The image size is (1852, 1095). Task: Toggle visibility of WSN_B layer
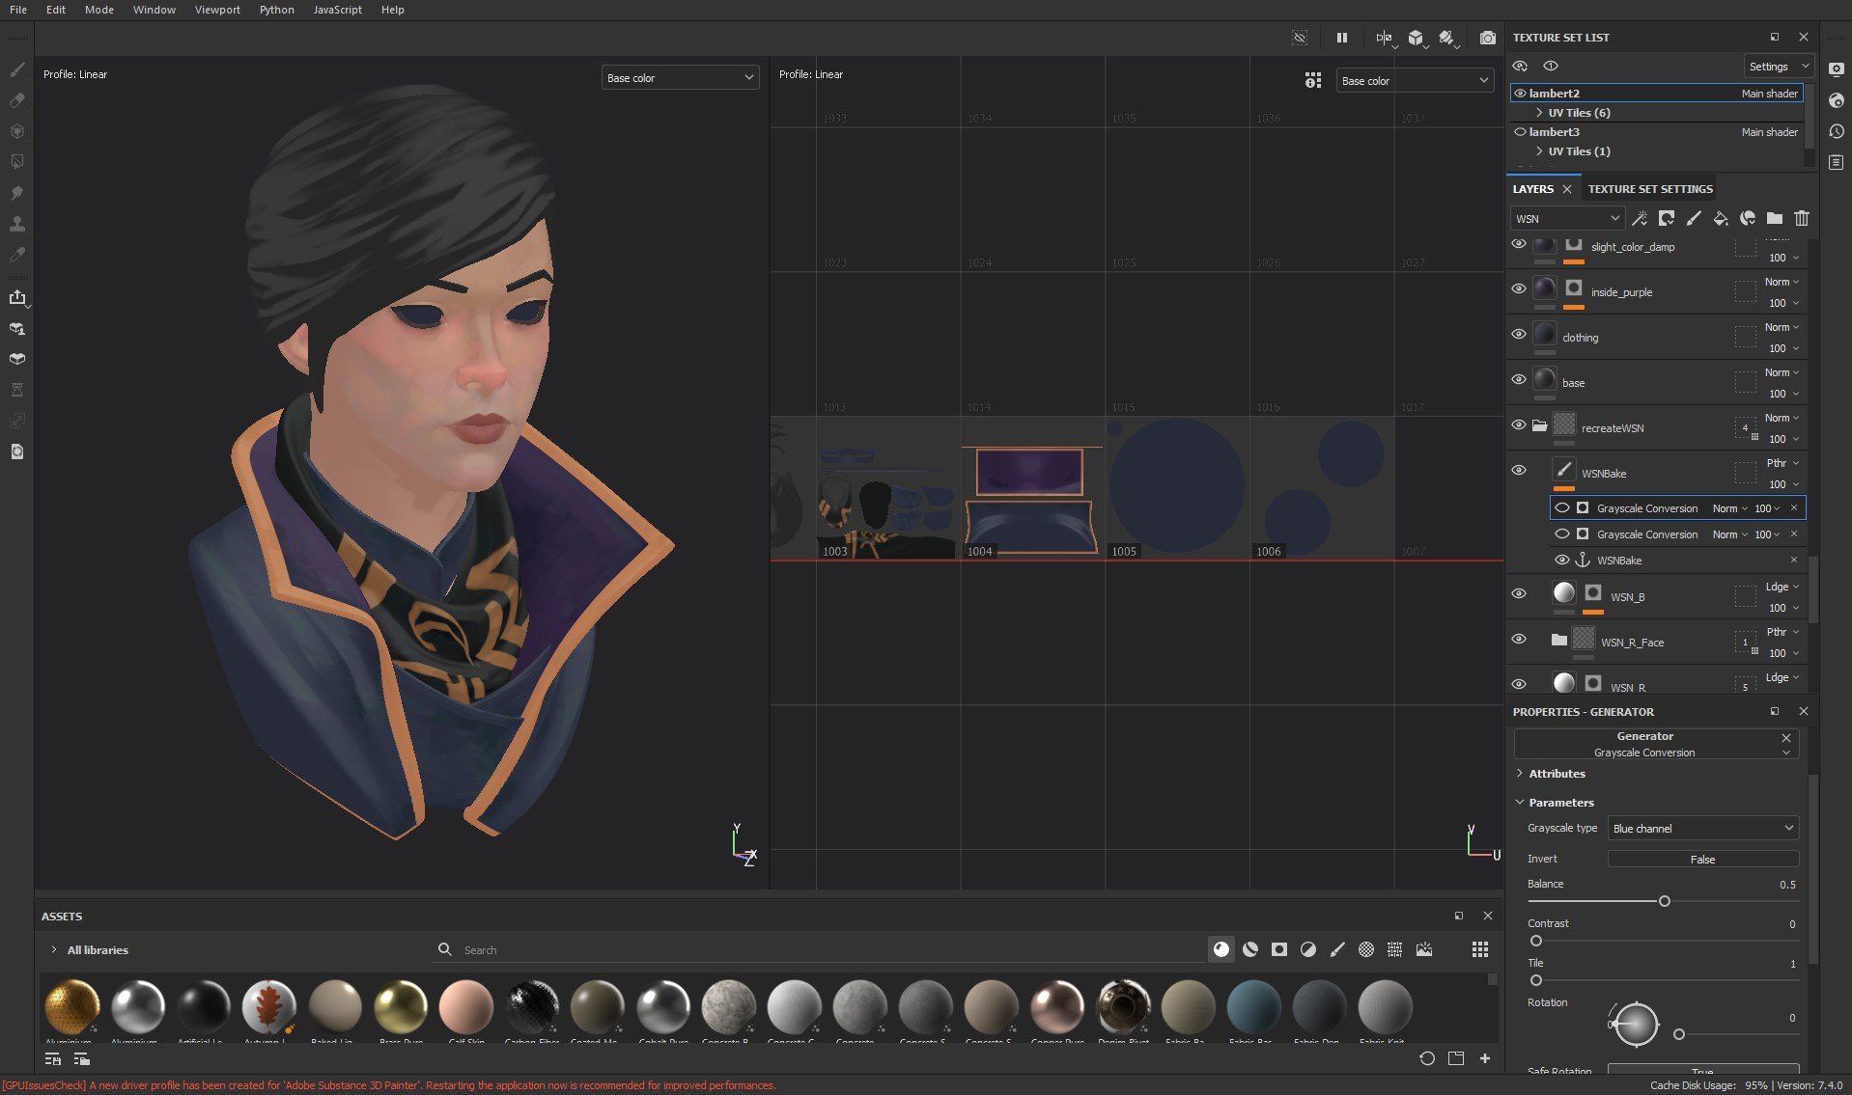pos(1519,594)
